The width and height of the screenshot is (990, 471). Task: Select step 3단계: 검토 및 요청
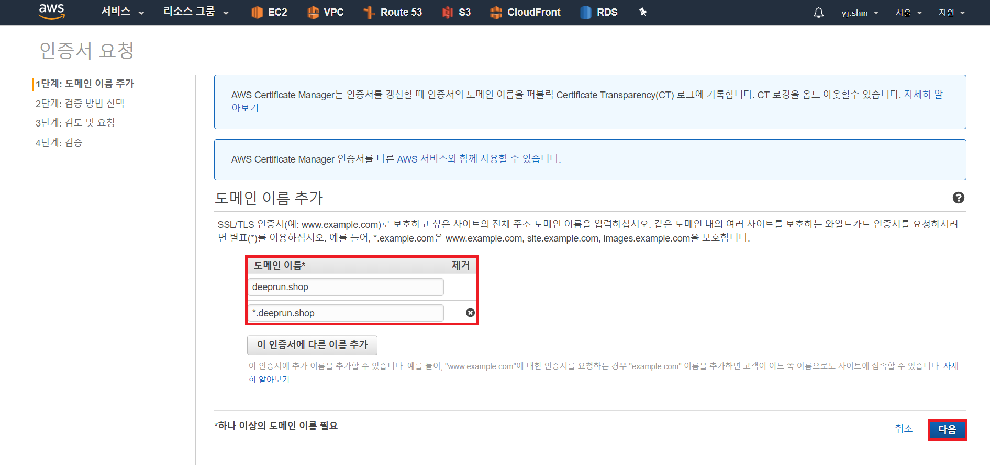pos(75,123)
